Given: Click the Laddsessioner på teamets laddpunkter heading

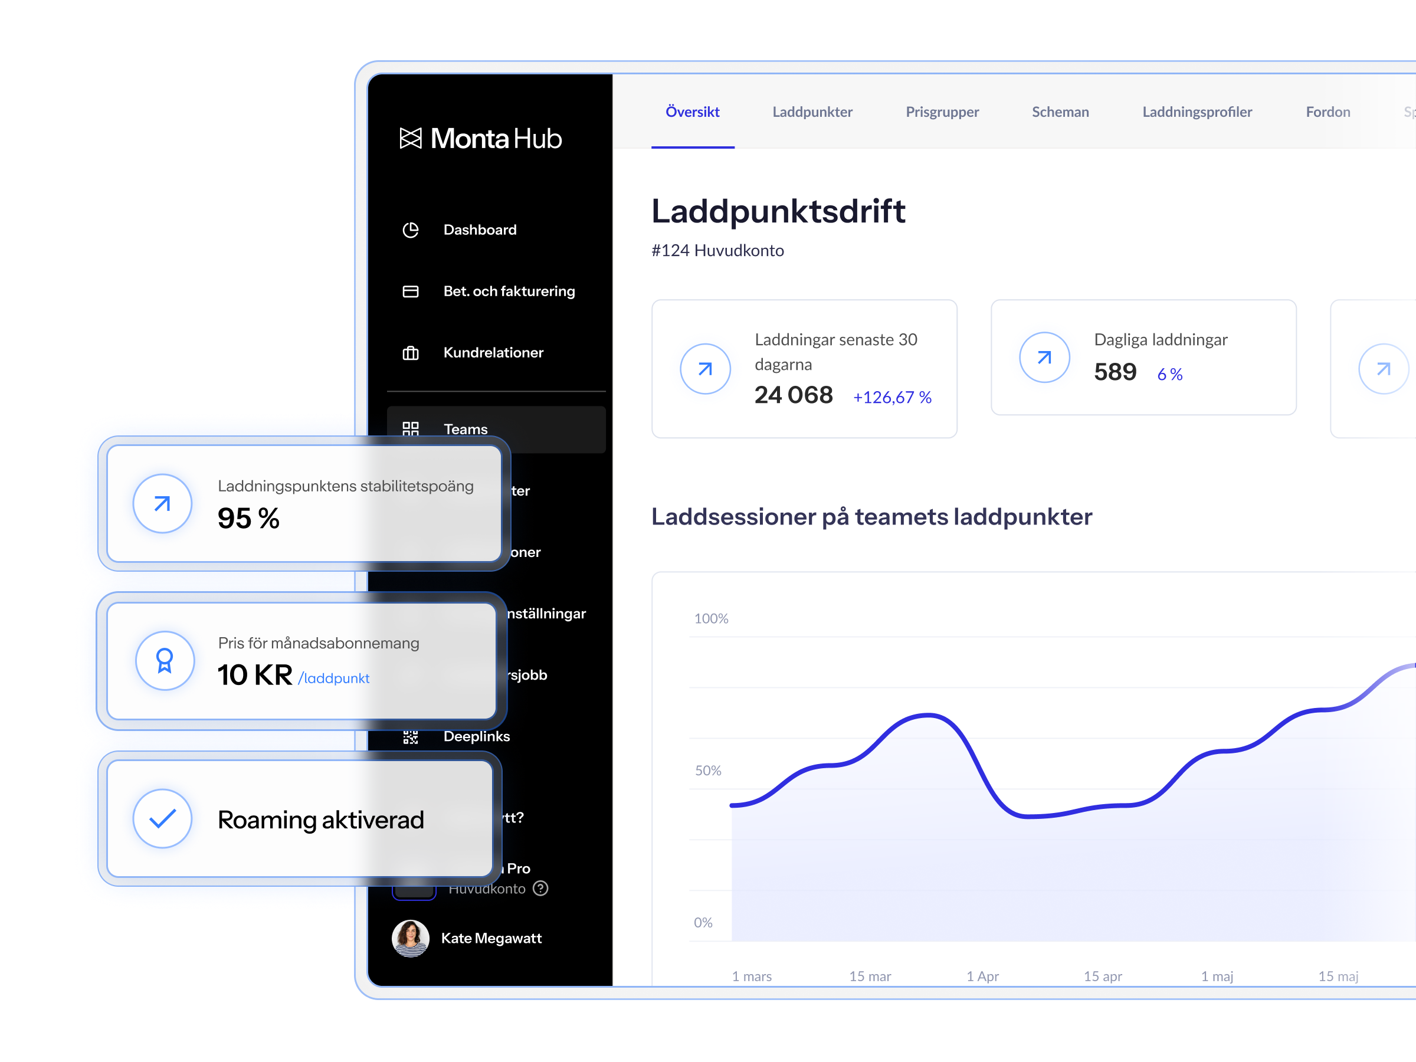Looking at the screenshot, I should [872, 517].
